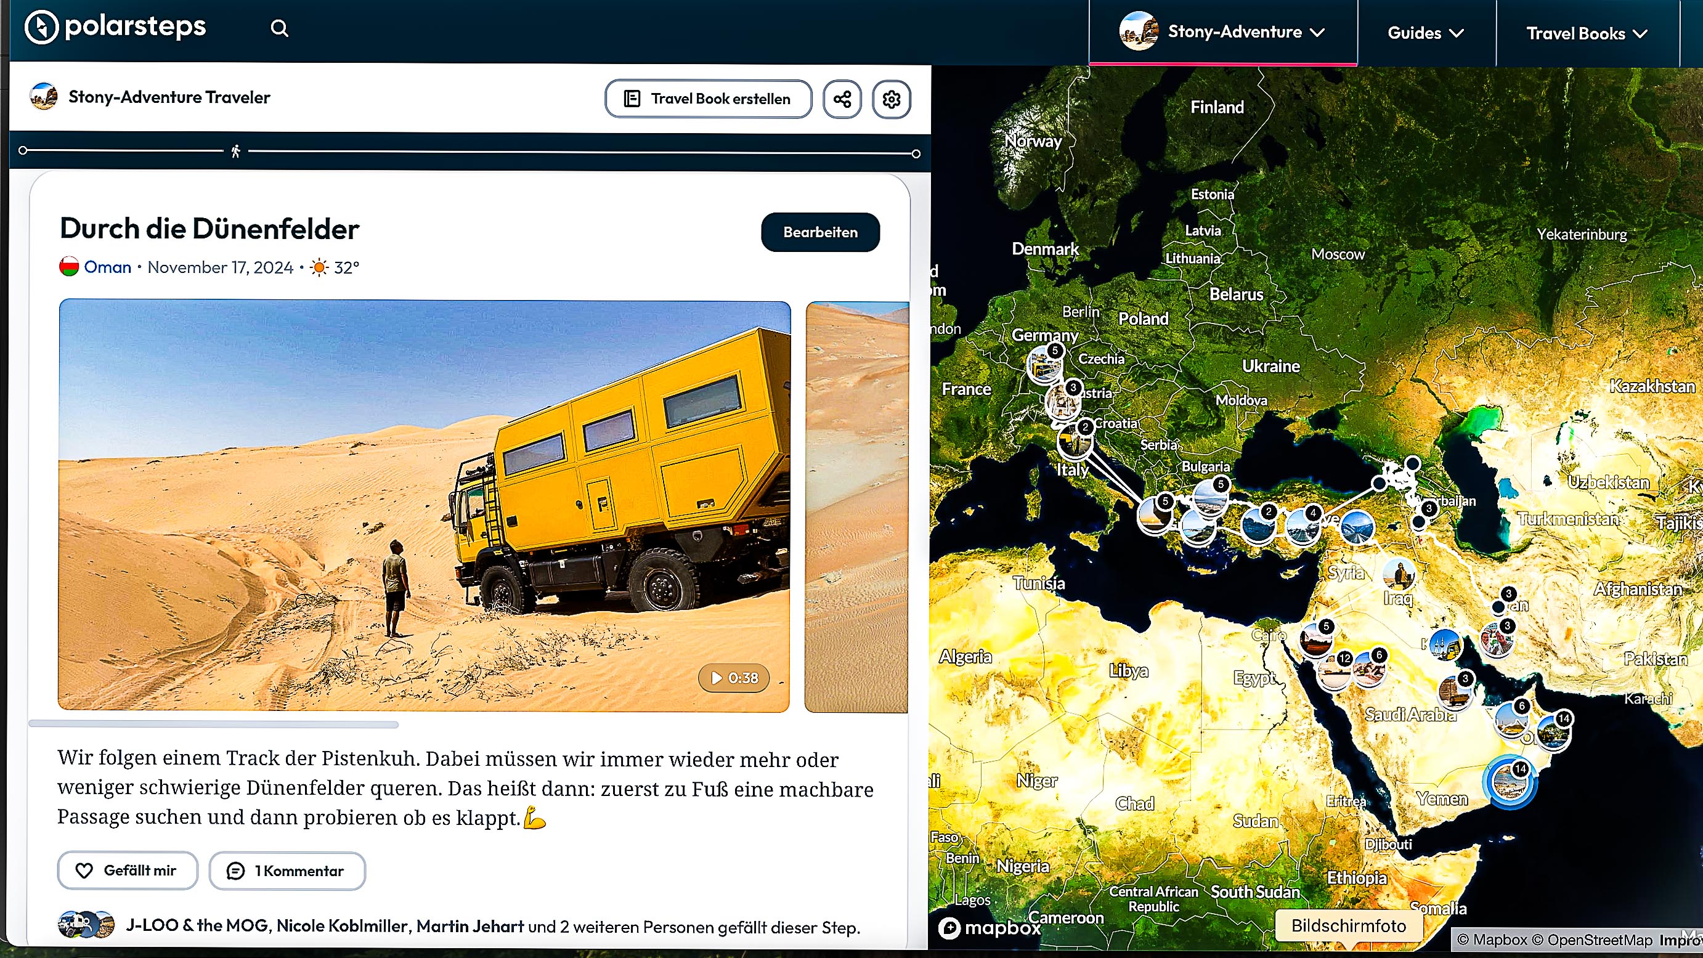The image size is (1703, 958).
Task: Click the Bearbeiten edit button
Action: (x=819, y=232)
